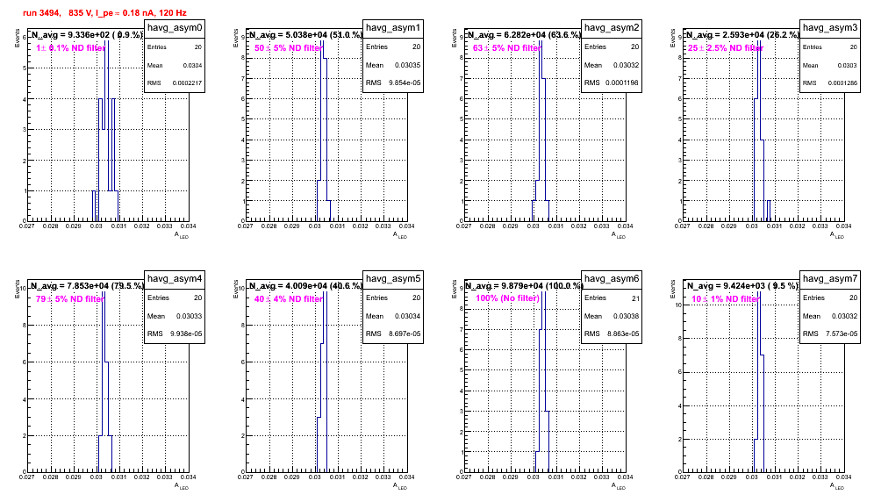The image size is (874, 502).
Task: Click the 63± 5% ND filter label
Action: point(507,48)
